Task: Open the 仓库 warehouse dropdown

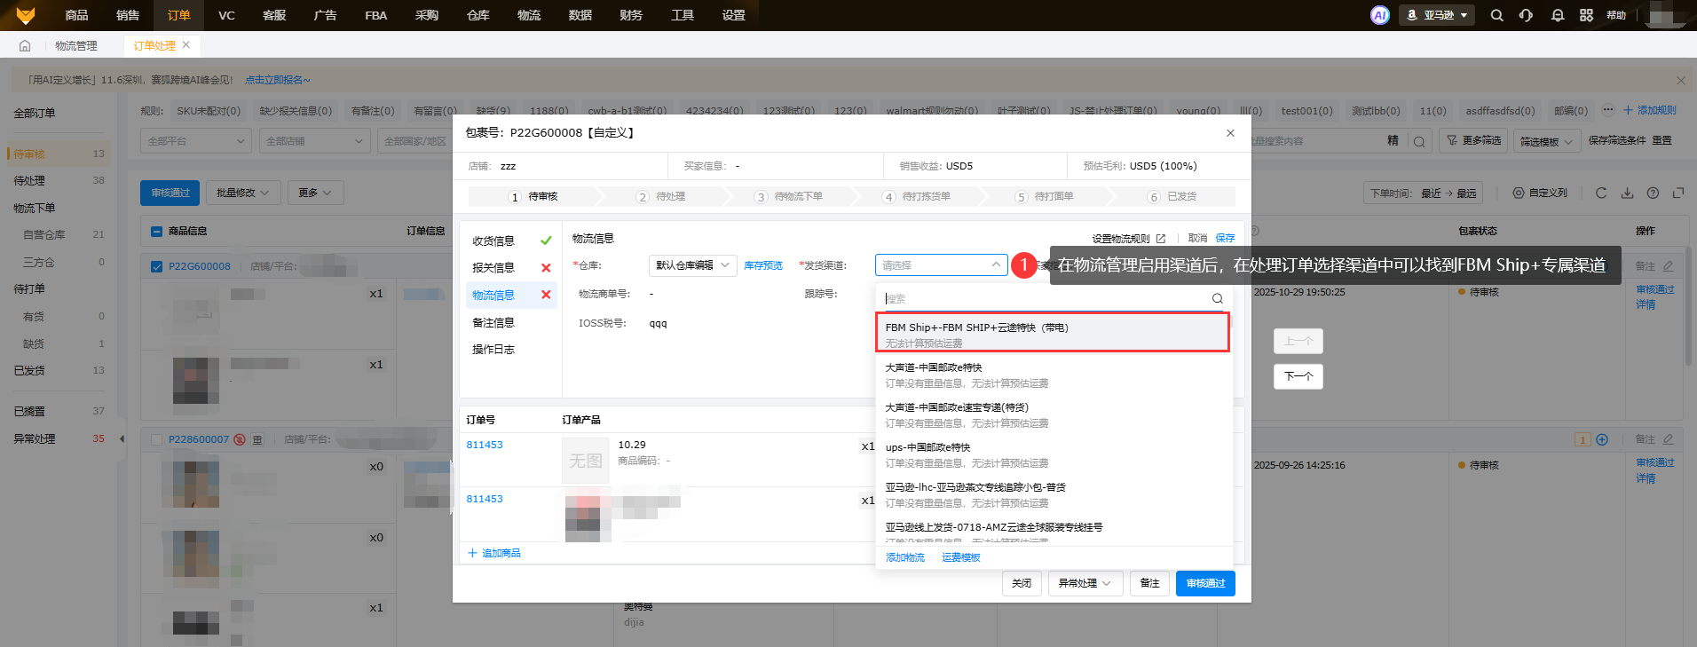Action: click(x=692, y=265)
